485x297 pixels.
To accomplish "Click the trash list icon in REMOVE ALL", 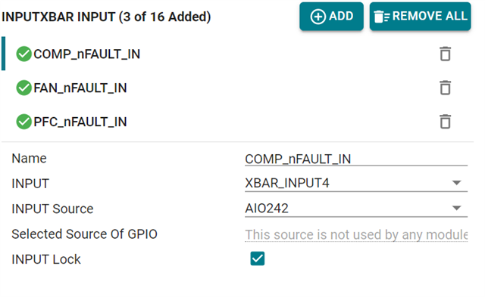I will (382, 17).
